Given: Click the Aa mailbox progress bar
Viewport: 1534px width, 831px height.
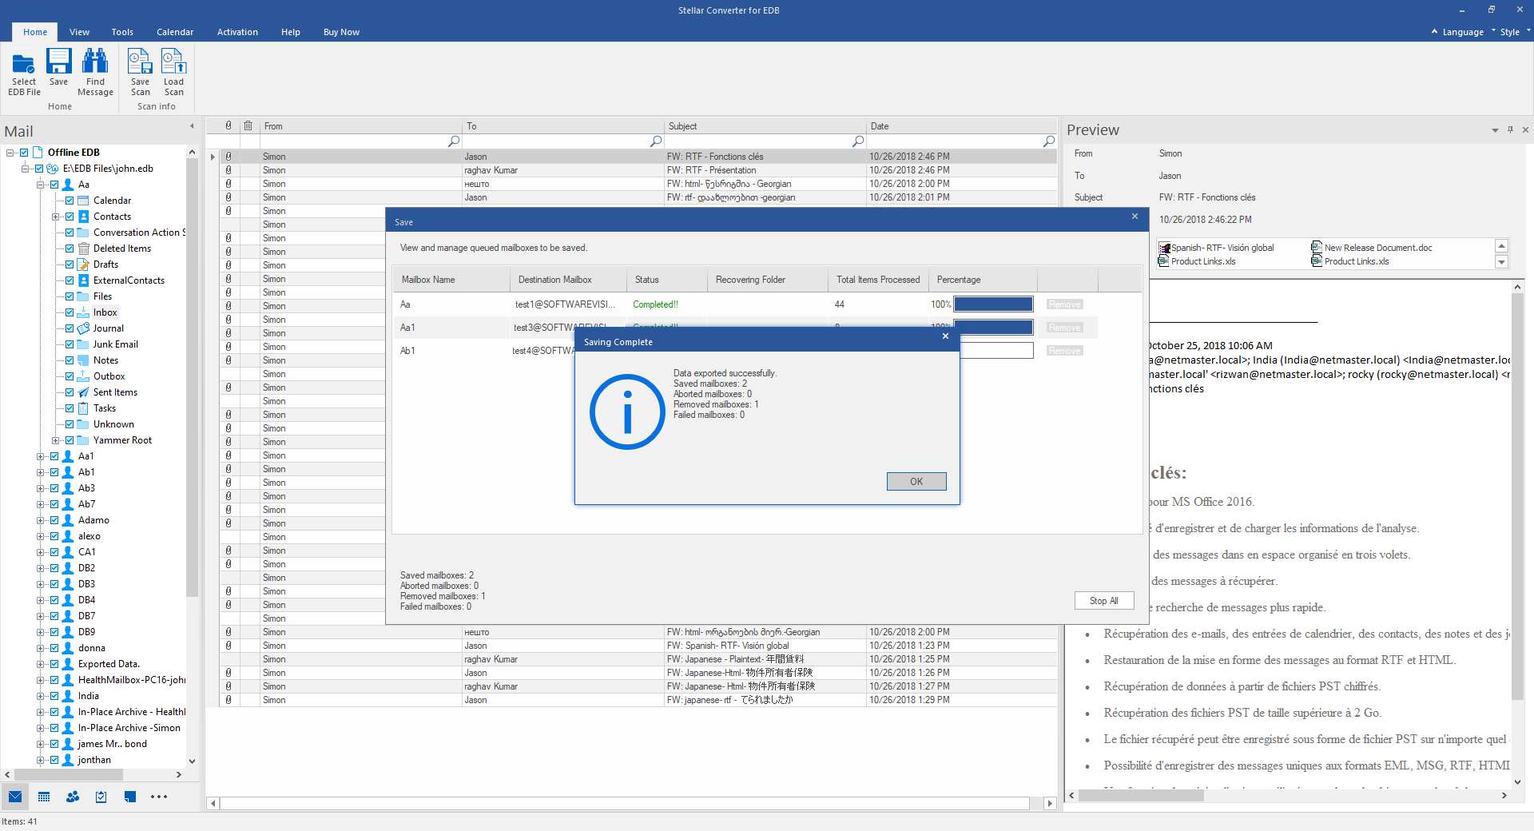Looking at the screenshot, I should (x=993, y=304).
